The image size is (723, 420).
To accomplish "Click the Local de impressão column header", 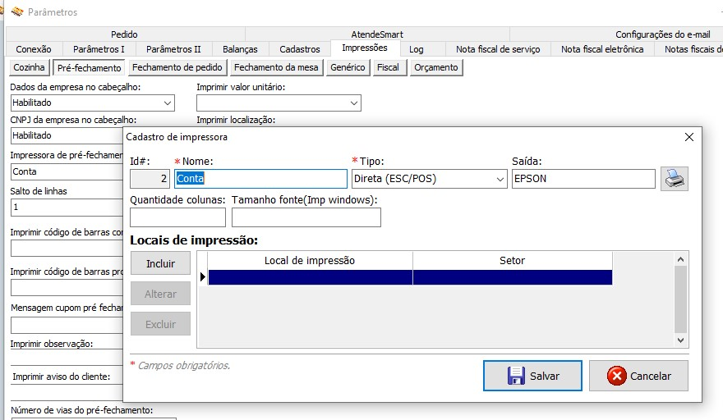I will tap(310, 261).
